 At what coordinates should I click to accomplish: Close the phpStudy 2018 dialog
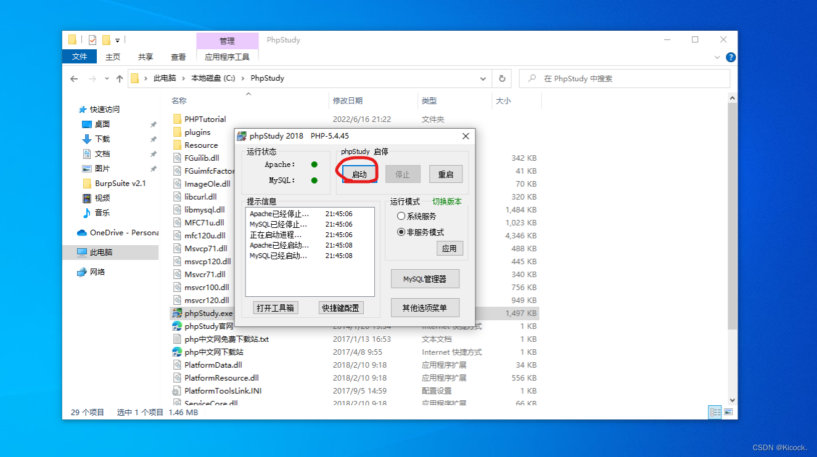[466, 136]
